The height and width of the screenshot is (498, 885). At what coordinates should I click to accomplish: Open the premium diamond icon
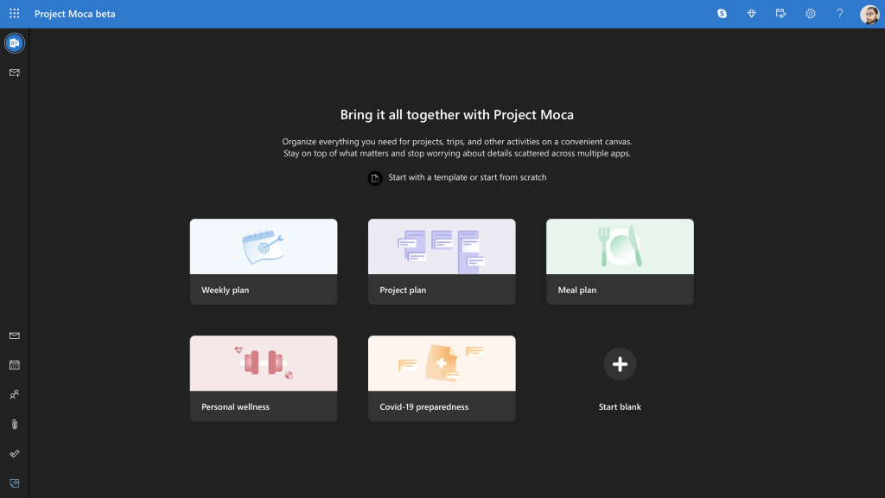click(752, 14)
